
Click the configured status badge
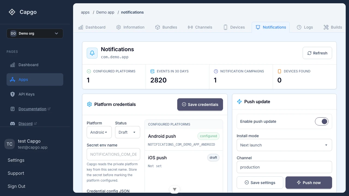pyautogui.click(x=208, y=136)
